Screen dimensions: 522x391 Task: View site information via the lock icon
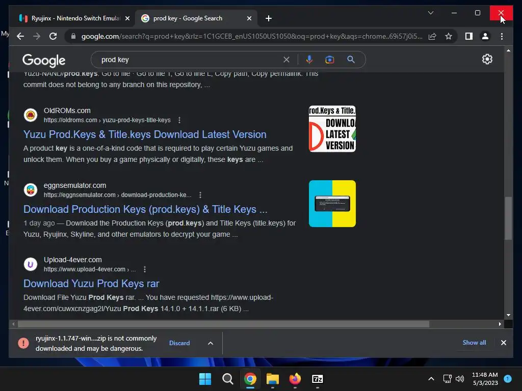point(73,36)
